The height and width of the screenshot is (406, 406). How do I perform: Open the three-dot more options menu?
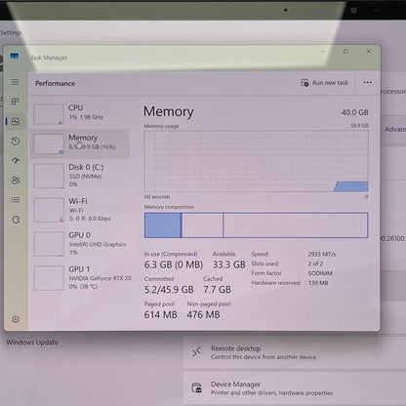pyautogui.click(x=368, y=82)
